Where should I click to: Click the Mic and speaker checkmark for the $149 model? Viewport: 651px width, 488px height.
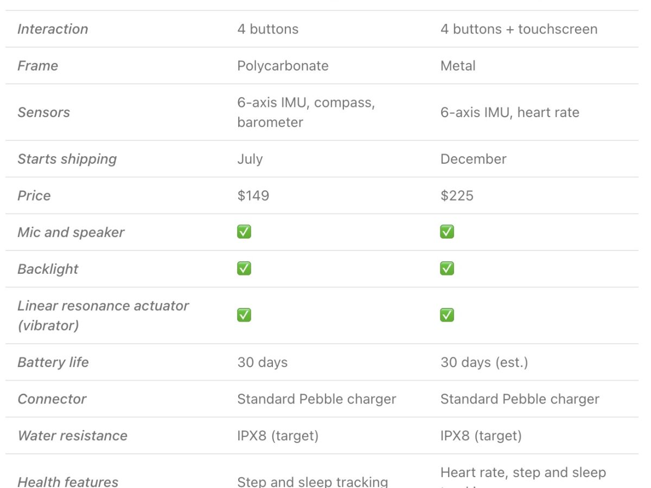(244, 232)
